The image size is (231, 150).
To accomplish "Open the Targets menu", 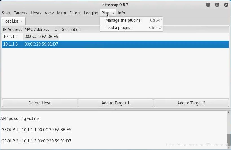I will click(21, 13).
